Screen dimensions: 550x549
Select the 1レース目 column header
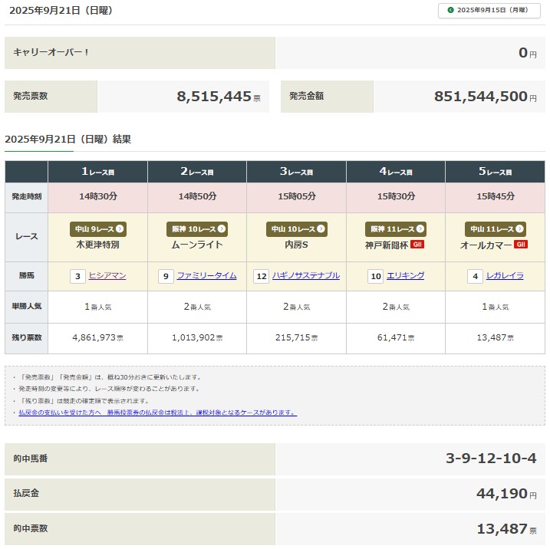click(x=98, y=172)
